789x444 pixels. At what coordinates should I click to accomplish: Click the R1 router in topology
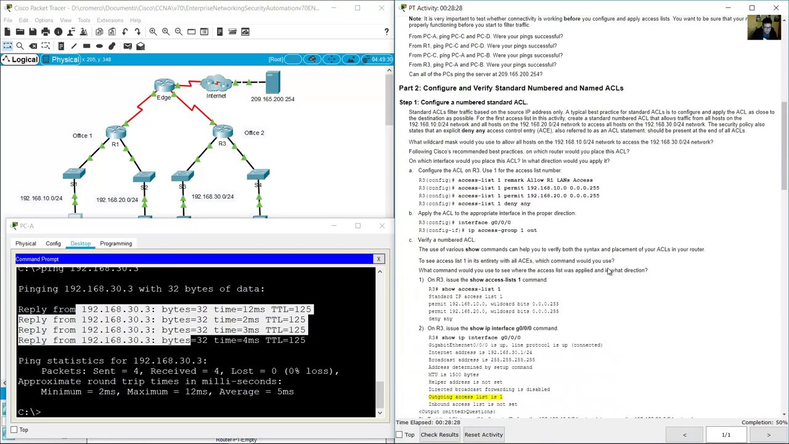click(116, 133)
